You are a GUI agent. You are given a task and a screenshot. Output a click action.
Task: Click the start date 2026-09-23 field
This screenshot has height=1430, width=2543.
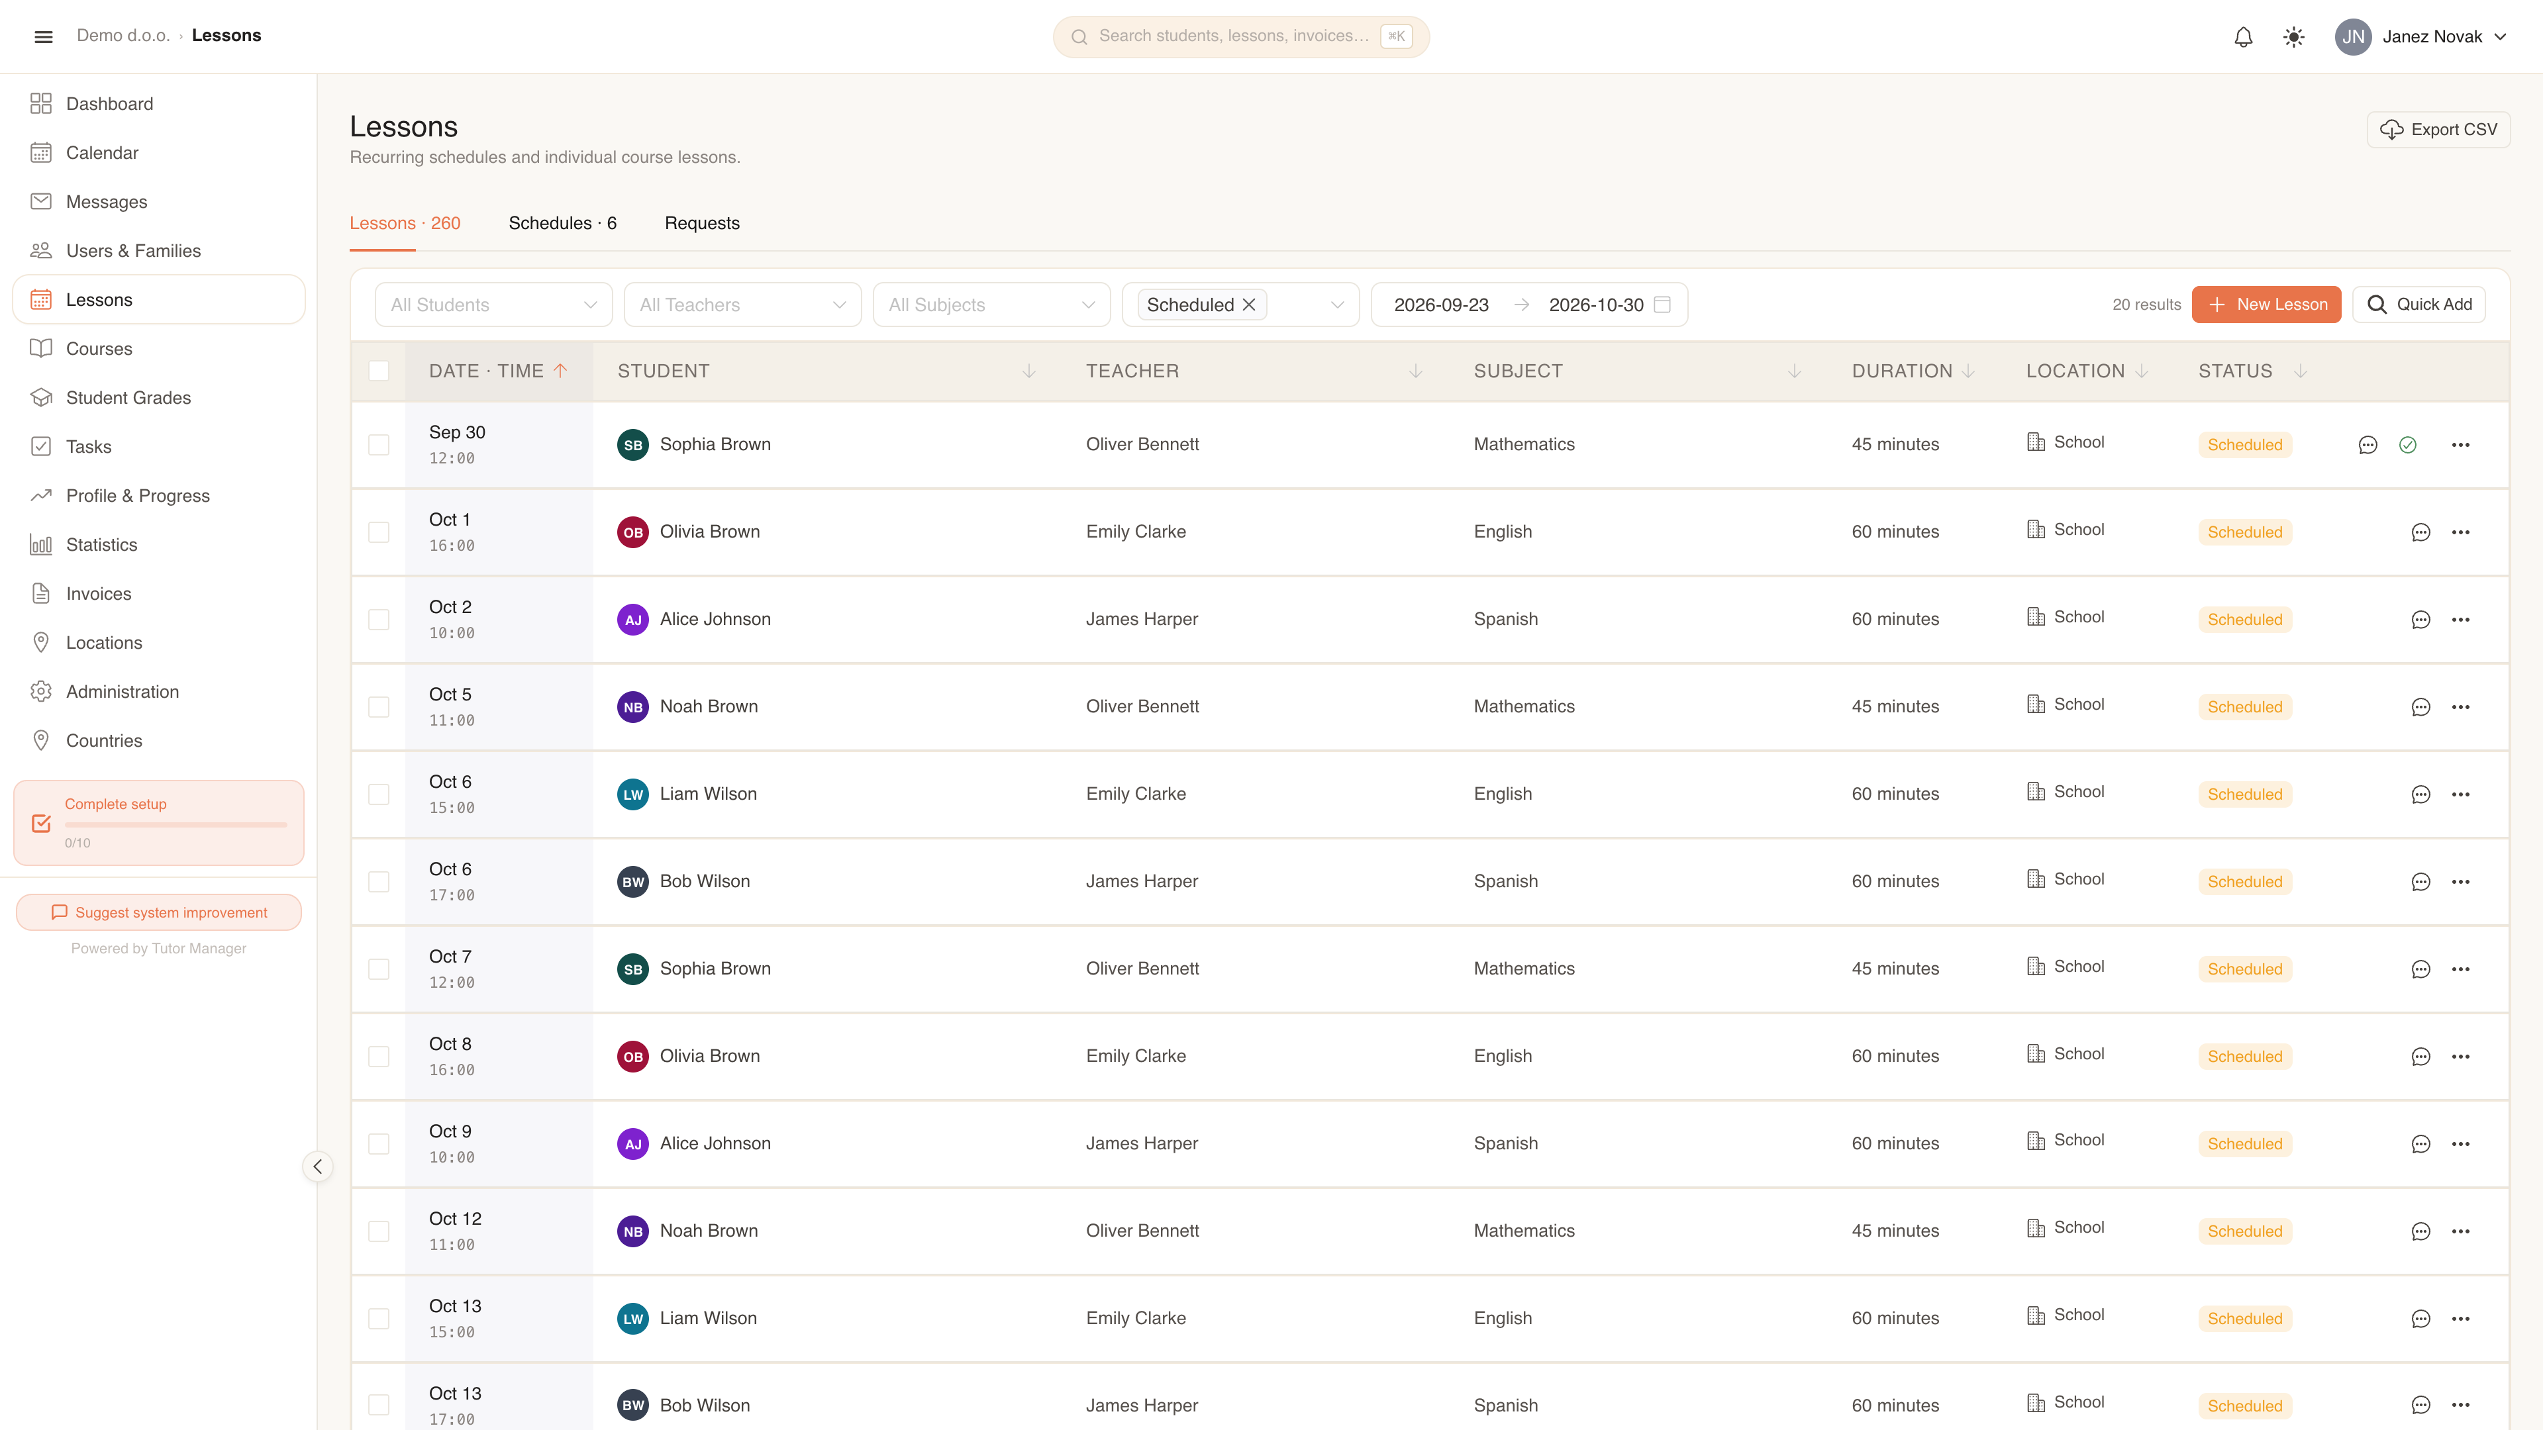(x=1441, y=305)
